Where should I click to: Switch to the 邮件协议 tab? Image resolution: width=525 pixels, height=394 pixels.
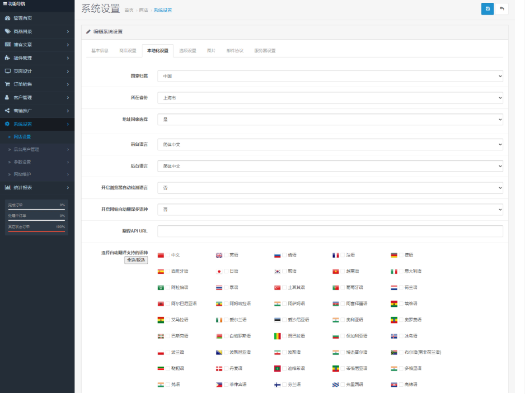click(235, 51)
